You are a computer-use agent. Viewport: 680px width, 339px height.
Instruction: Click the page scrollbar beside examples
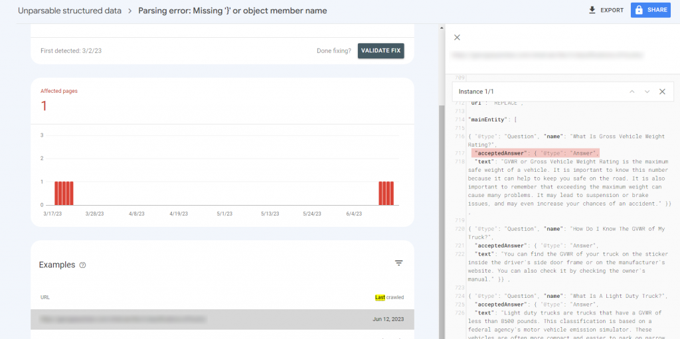tap(441, 221)
